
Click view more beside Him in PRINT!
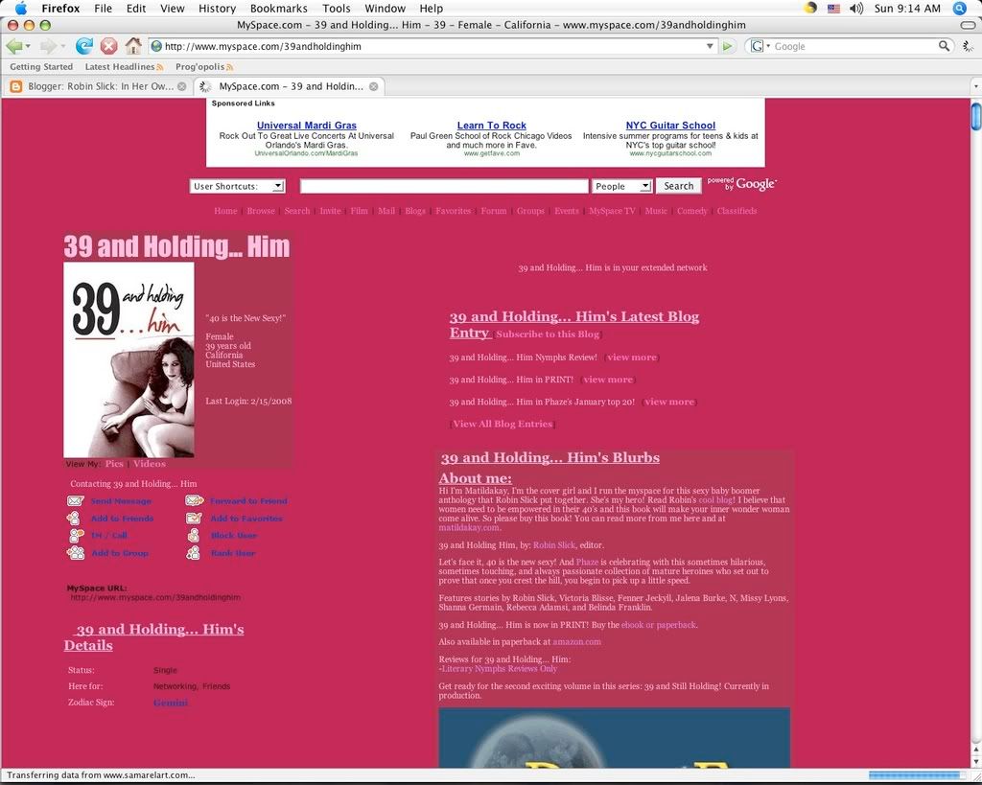(x=608, y=380)
